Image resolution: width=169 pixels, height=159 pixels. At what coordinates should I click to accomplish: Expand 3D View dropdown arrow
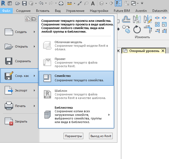tap(106, 3)
